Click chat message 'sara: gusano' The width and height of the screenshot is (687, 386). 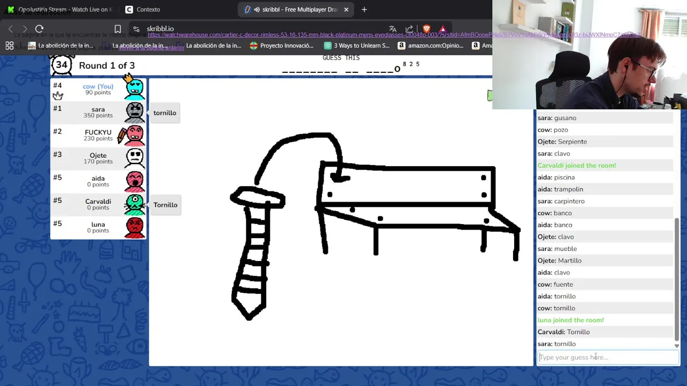(x=557, y=118)
